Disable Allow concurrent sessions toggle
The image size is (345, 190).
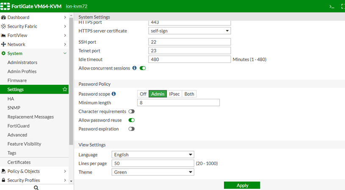[x=143, y=68]
